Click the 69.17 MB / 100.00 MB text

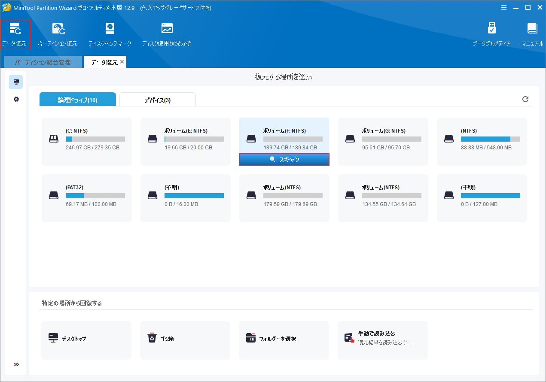pyautogui.click(x=91, y=204)
